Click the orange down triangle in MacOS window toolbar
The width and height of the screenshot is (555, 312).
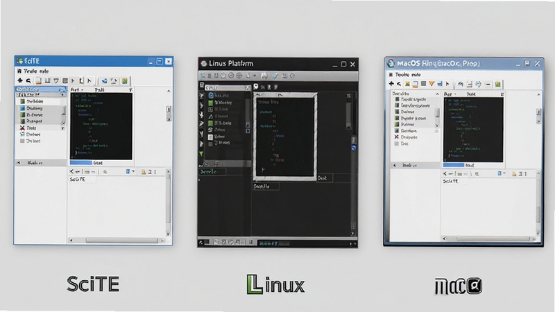pyautogui.click(x=432, y=84)
